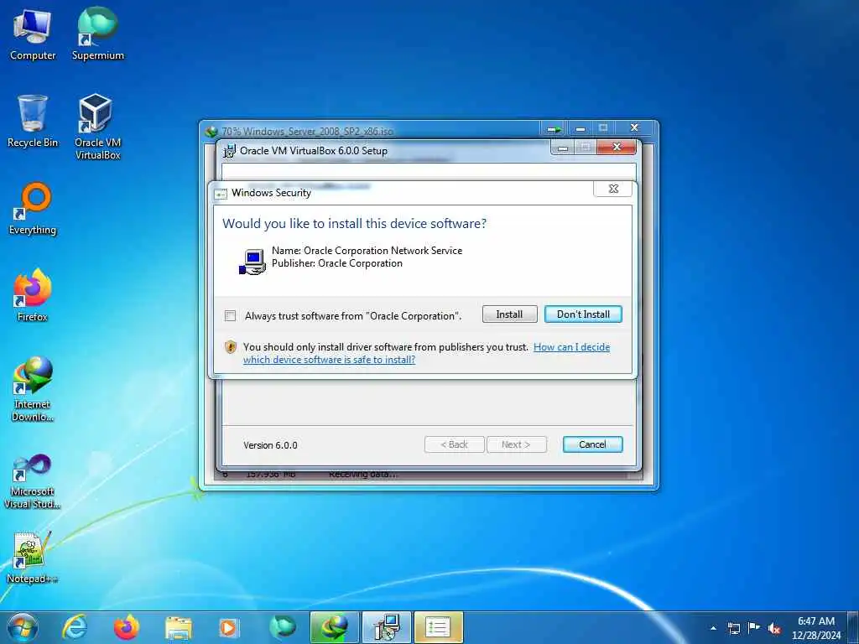Switch to the list window taskbar button
859x644 pixels.
click(438, 627)
